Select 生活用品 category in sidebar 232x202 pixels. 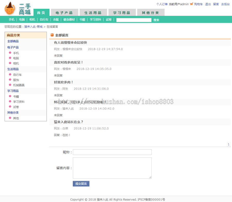[x=13, y=69]
